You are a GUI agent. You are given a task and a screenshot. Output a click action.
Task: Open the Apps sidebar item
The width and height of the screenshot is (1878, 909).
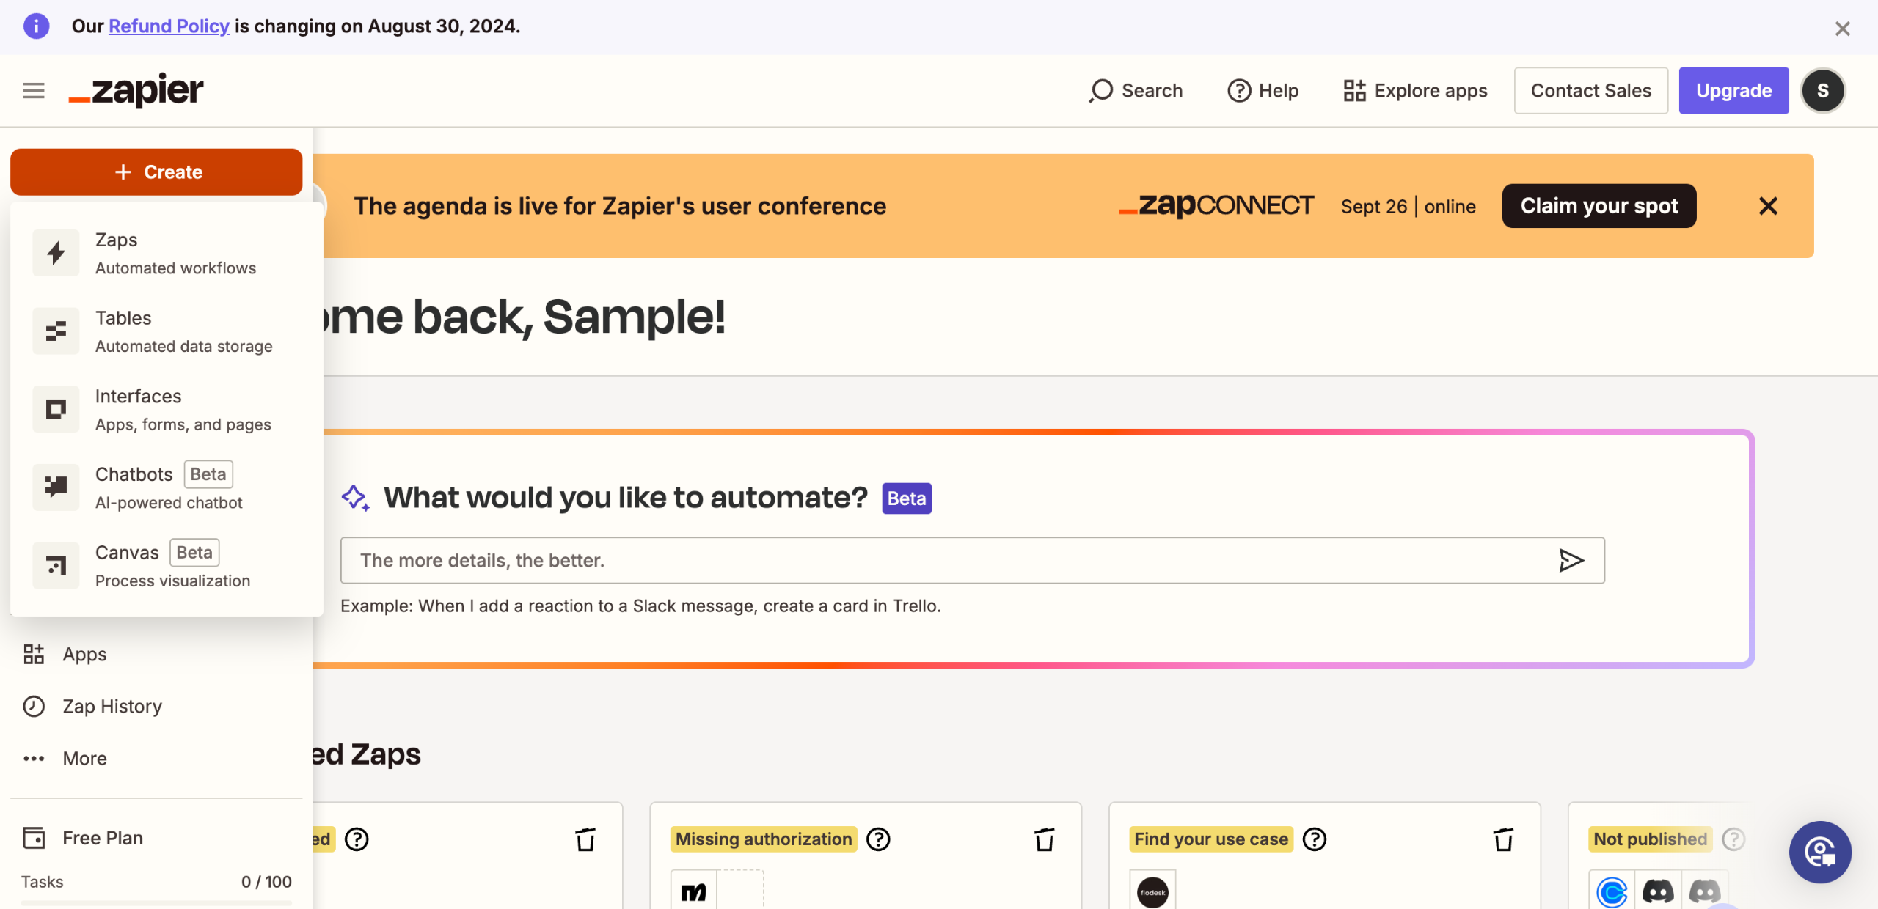click(84, 654)
